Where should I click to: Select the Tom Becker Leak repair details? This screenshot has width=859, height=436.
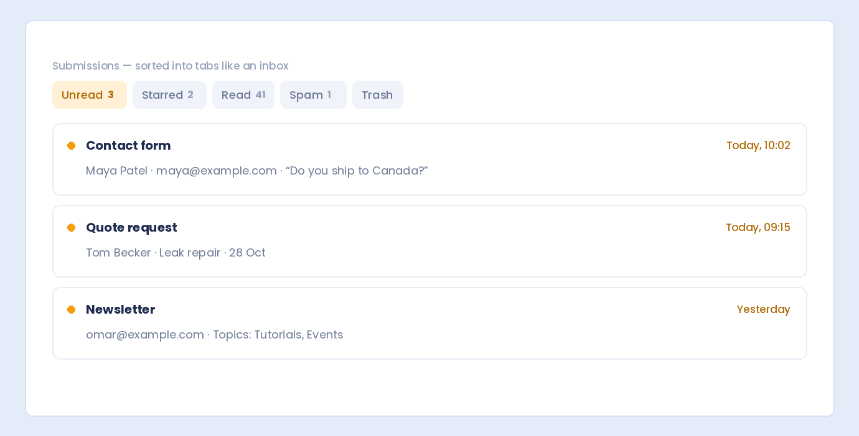176,253
